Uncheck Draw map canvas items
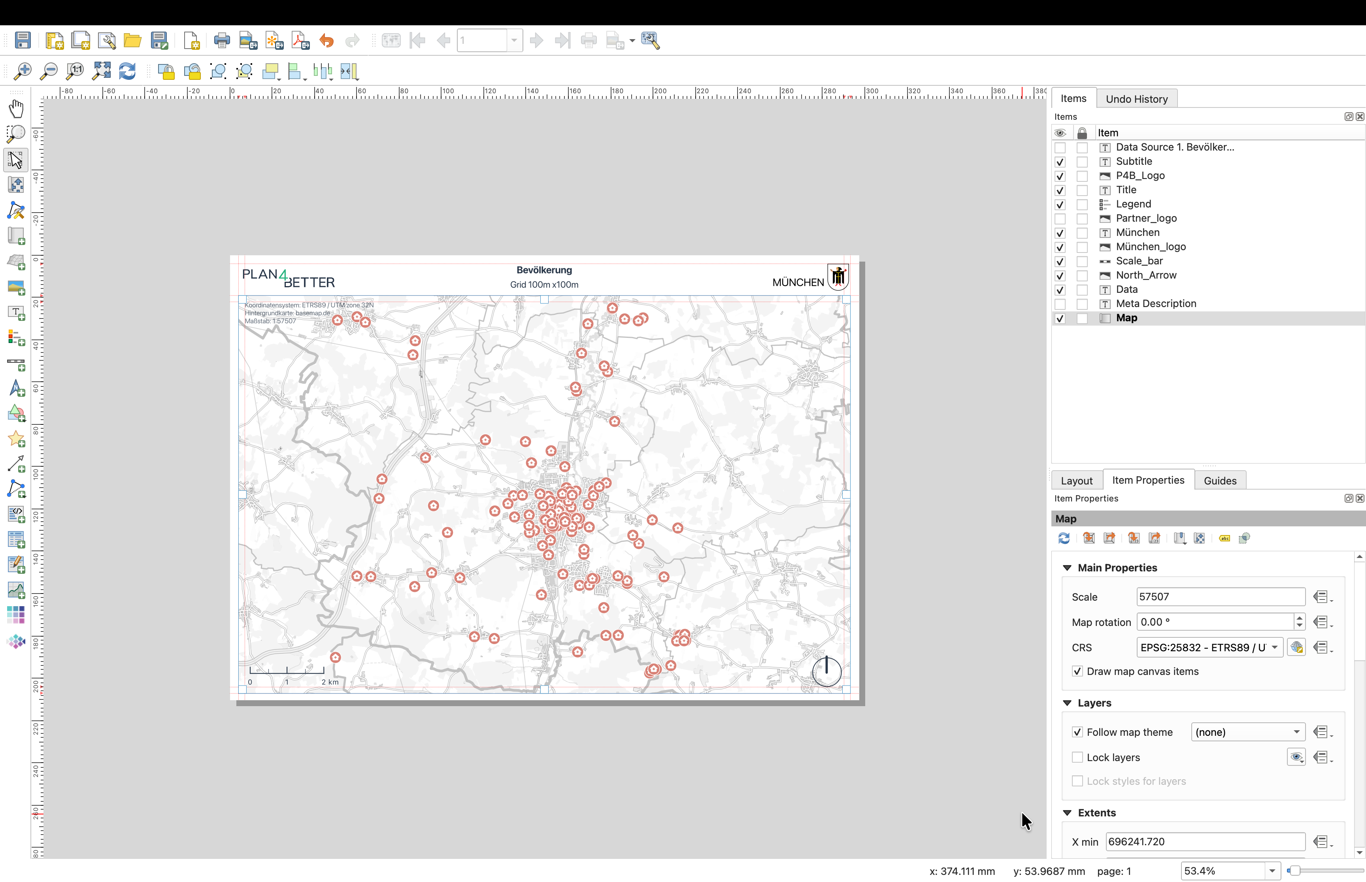The width and height of the screenshot is (1366, 882). pos(1077,671)
